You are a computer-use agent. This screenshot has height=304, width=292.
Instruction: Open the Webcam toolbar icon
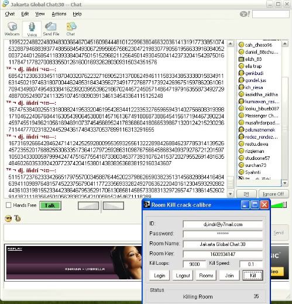[x=12, y=29]
